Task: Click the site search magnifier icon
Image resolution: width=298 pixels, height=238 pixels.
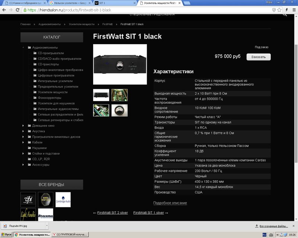Action: click(x=285, y=15)
